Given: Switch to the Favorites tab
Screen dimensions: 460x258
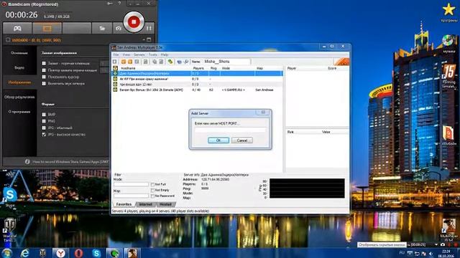Looking at the screenshot, I should pos(124,204).
